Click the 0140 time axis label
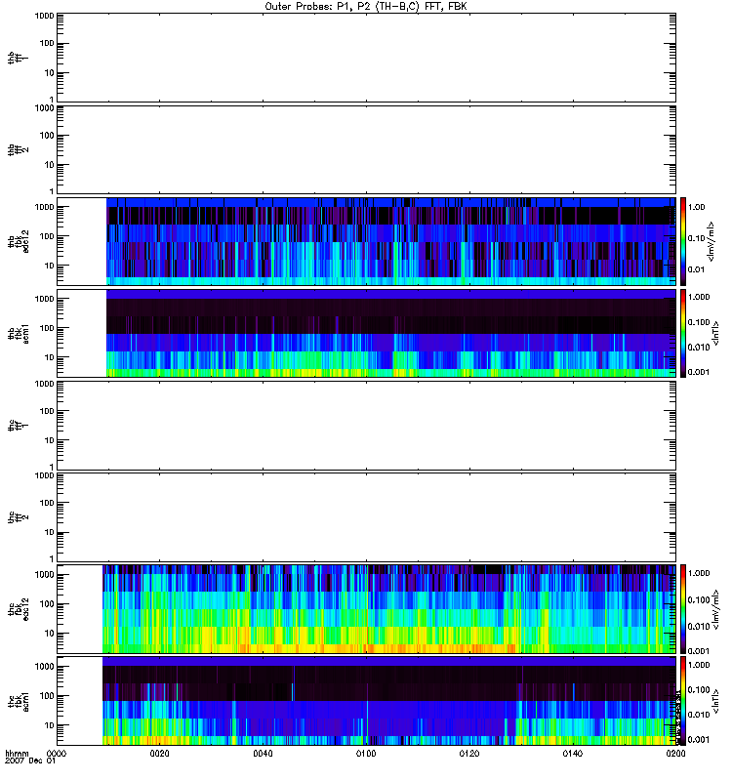 point(573,754)
